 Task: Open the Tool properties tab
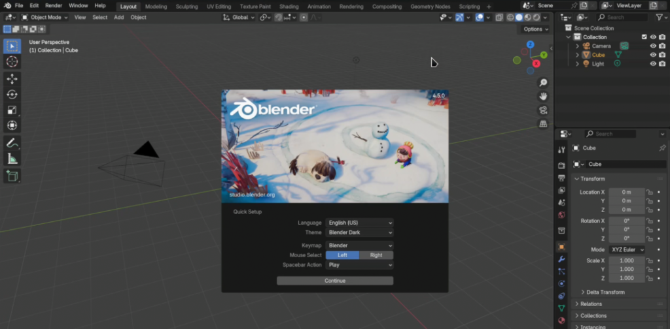point(561,149)
